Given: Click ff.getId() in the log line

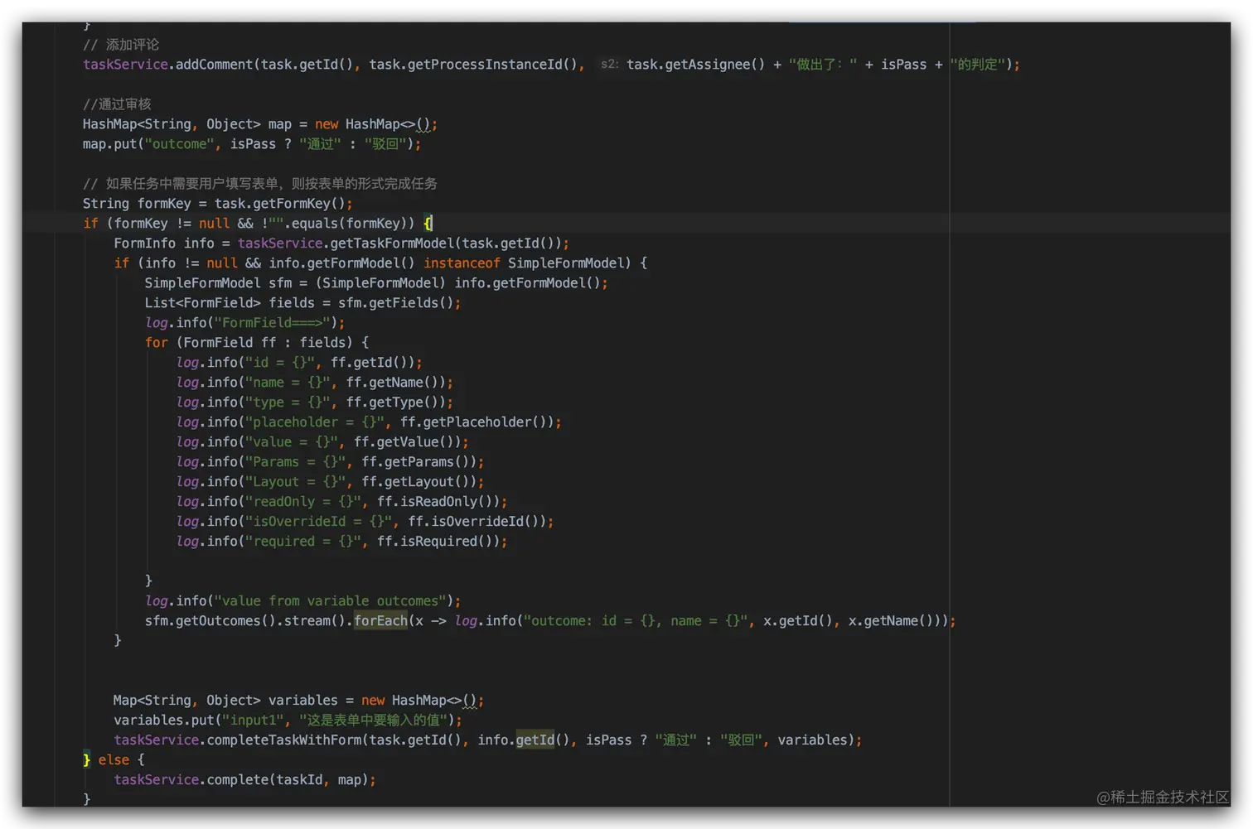Looking at the screenshot, I should [x=372, y=363].
